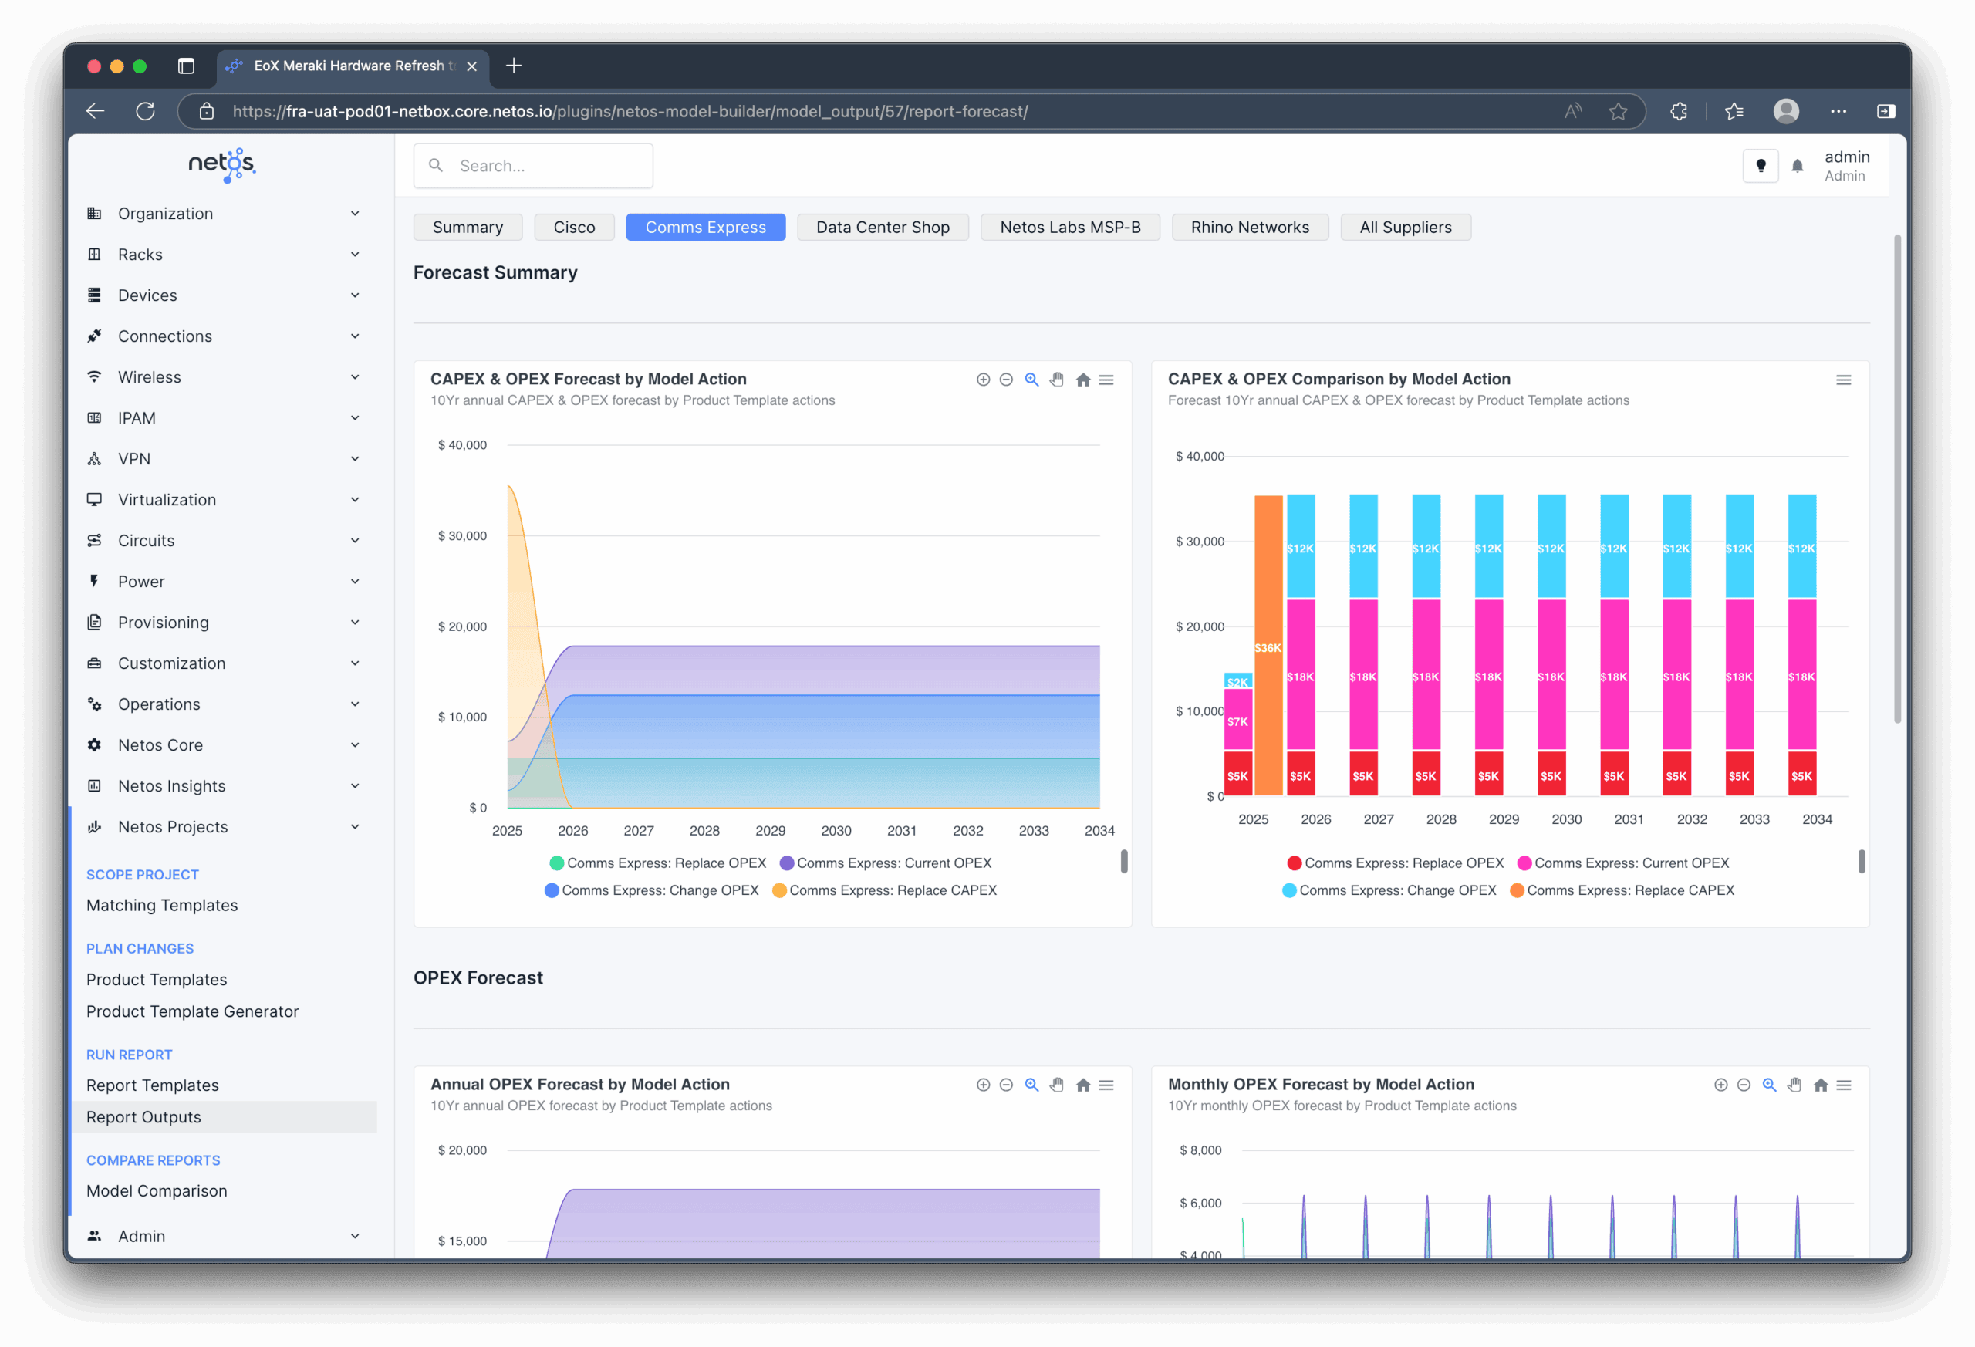
Task: Click the browser address bar URL
Action: coord(630,111)
